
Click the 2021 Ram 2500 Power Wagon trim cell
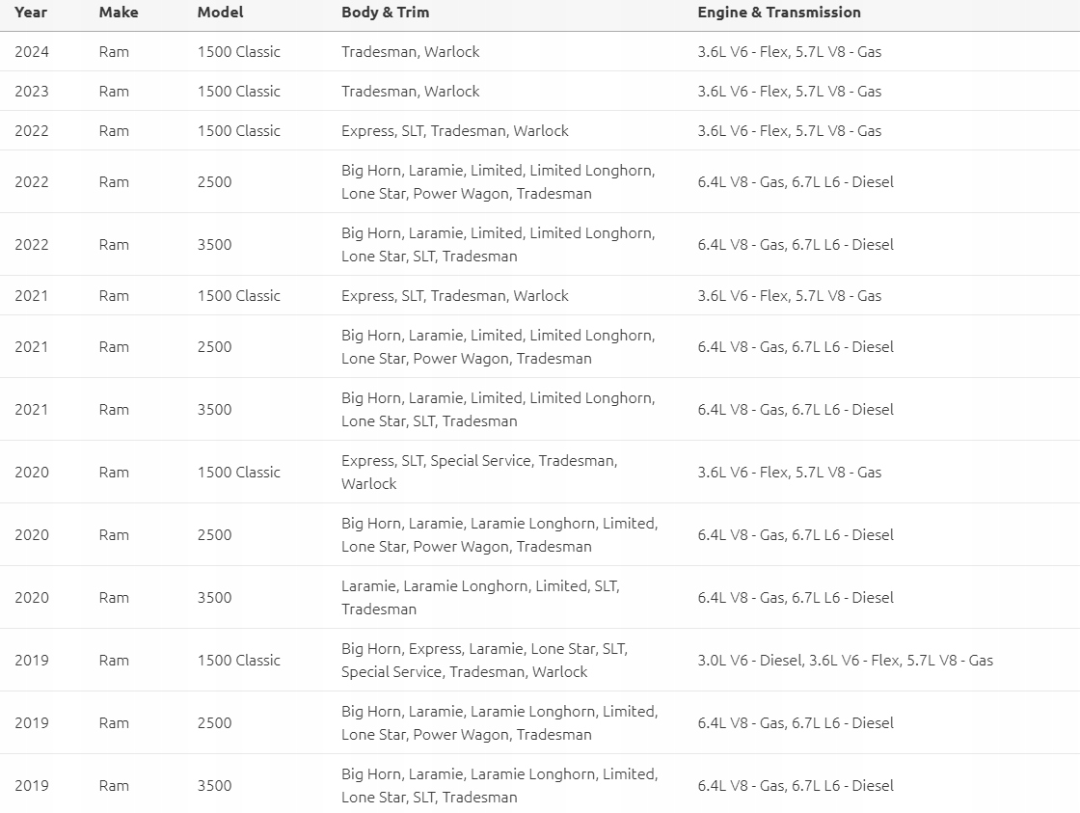click(499, 346)
